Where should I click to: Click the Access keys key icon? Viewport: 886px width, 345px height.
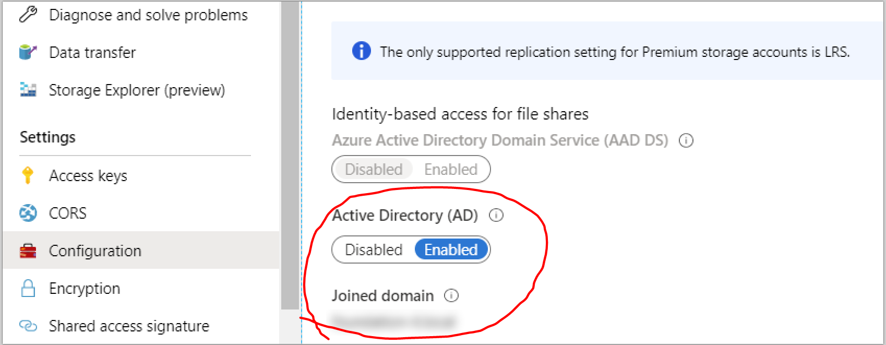pos(28,175)
